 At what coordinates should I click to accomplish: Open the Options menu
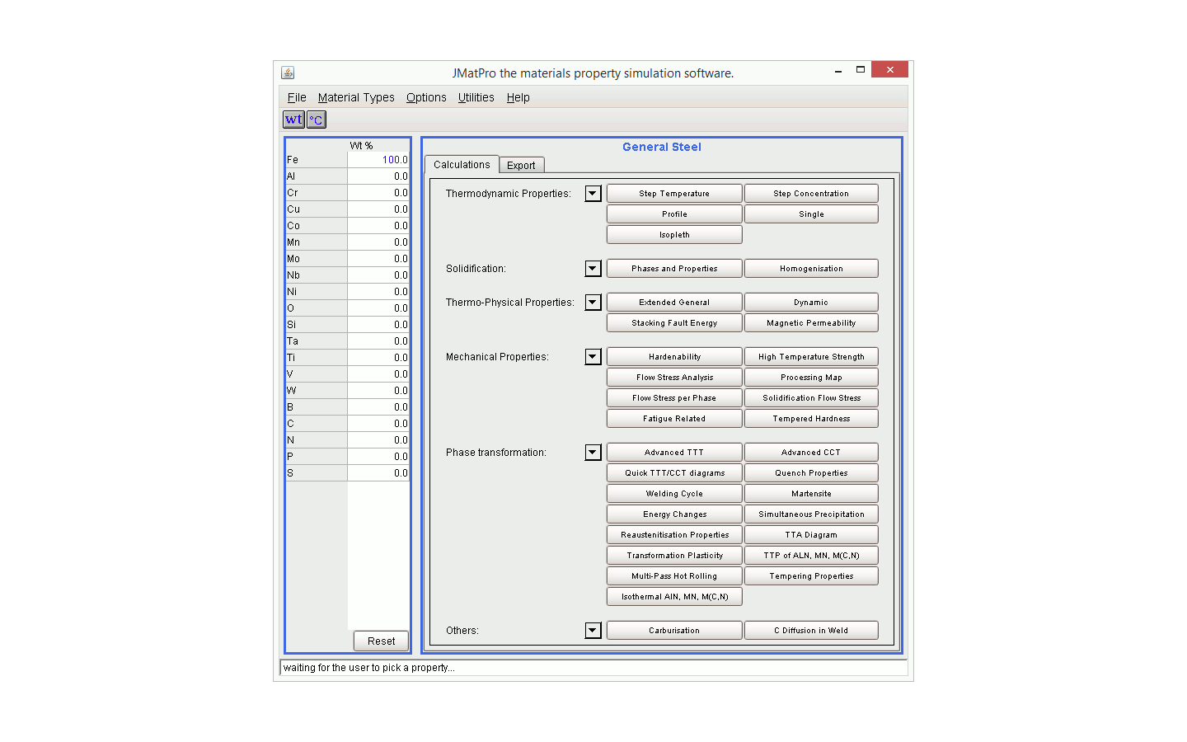pyautogui.click(x=426, y=97)
